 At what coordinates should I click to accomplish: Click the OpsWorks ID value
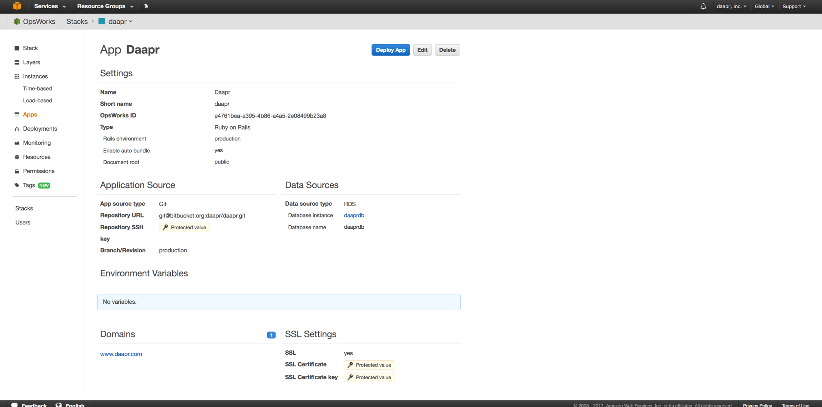point(270,116)
